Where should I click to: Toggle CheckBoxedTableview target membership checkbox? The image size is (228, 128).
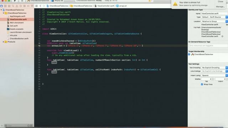point(189,54)
